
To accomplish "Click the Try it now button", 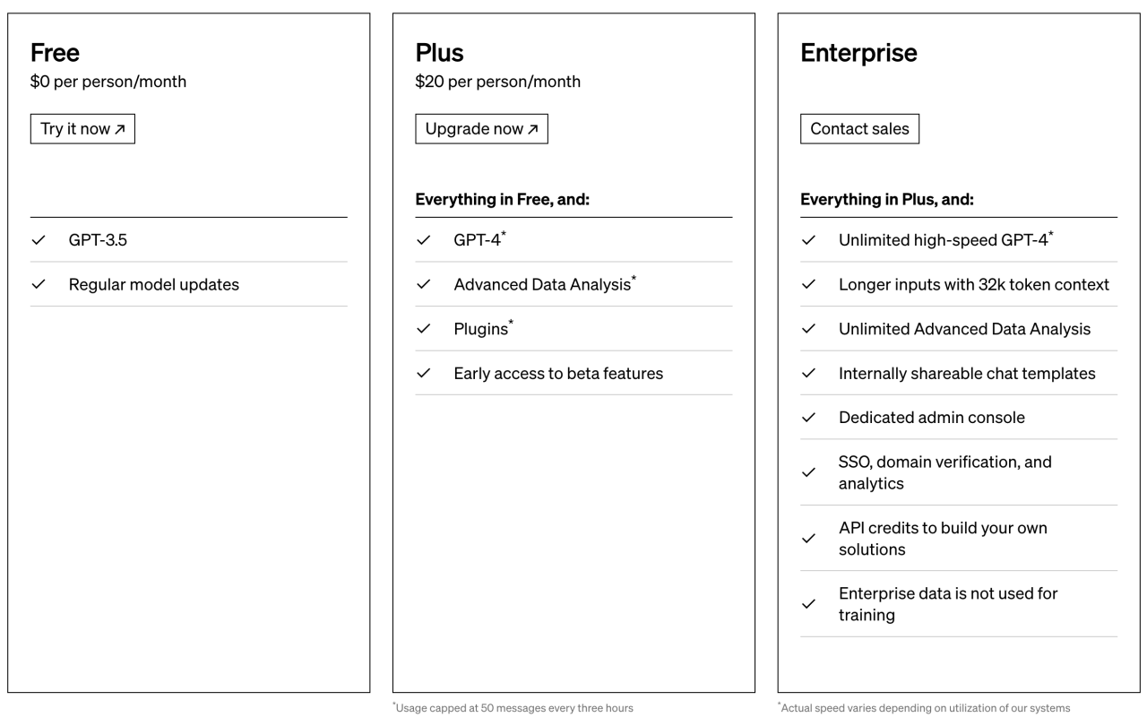I will [x=82, y=128].
